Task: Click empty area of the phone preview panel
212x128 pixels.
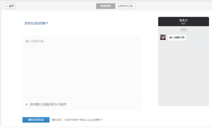Action: click(183, 73)
